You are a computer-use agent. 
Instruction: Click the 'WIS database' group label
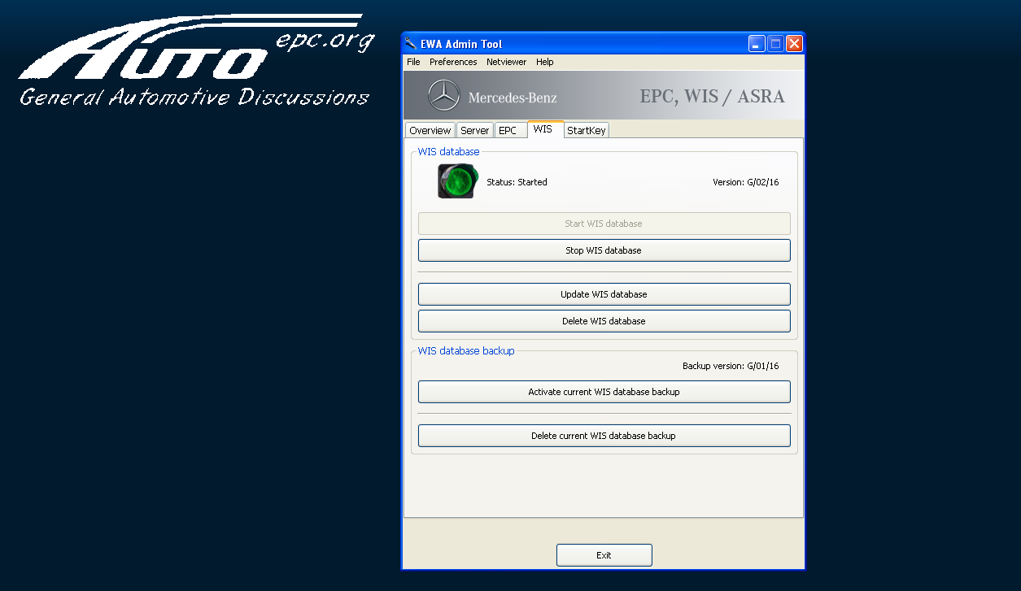pos(448,151)
